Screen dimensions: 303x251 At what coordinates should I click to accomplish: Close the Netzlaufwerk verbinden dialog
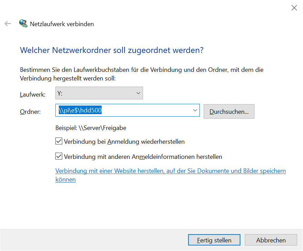[294, 8]
